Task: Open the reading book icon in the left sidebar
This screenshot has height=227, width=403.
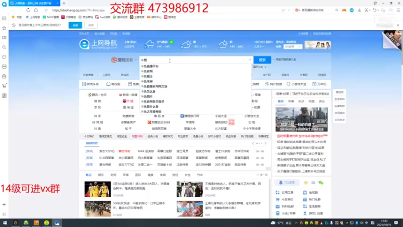Action: [4, 37]
